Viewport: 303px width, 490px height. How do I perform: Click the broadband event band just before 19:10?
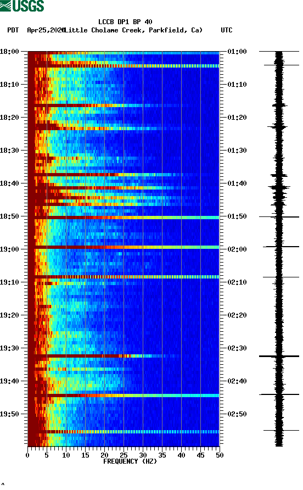(x=124, y=277)
